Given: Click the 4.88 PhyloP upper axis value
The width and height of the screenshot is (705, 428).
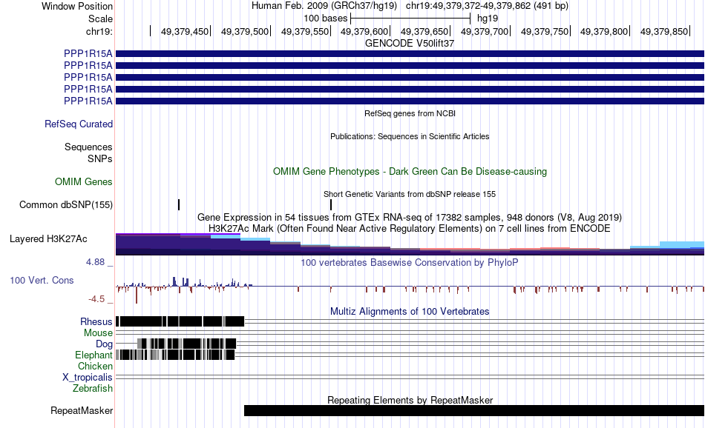Looking at the screenshot, I should (95, 262).
